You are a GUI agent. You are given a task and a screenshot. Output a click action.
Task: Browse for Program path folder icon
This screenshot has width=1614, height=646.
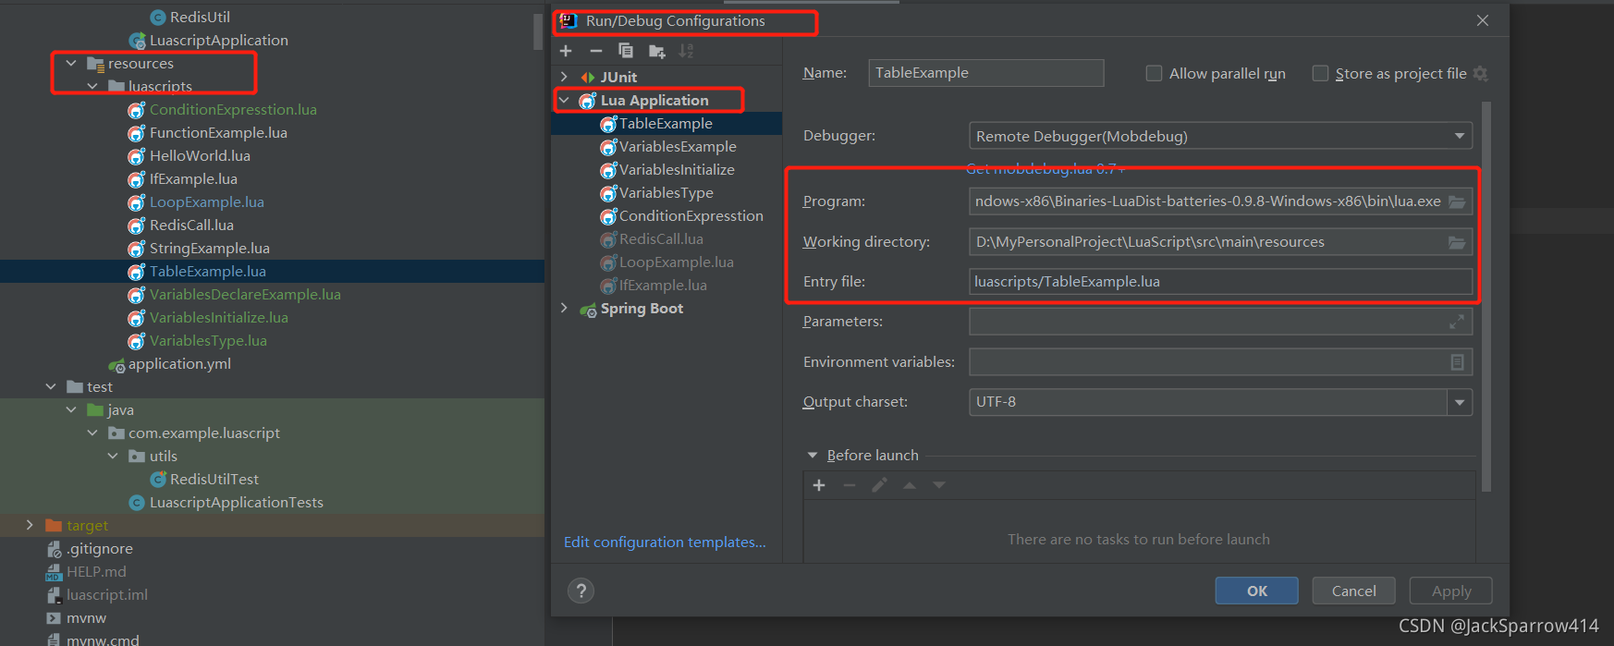pyautogui.click(x=1457, y=201)
